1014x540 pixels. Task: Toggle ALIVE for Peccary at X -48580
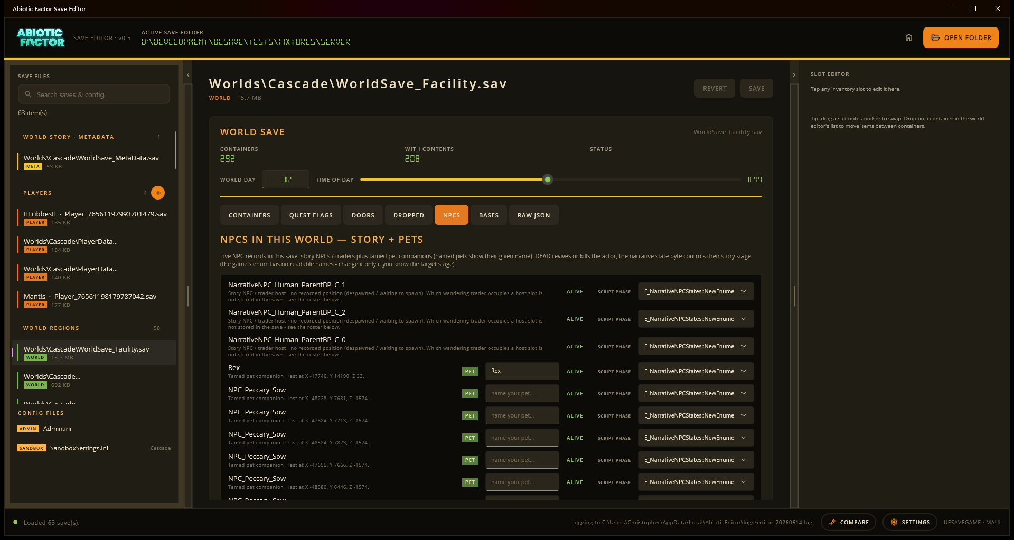tap(575, 482)
